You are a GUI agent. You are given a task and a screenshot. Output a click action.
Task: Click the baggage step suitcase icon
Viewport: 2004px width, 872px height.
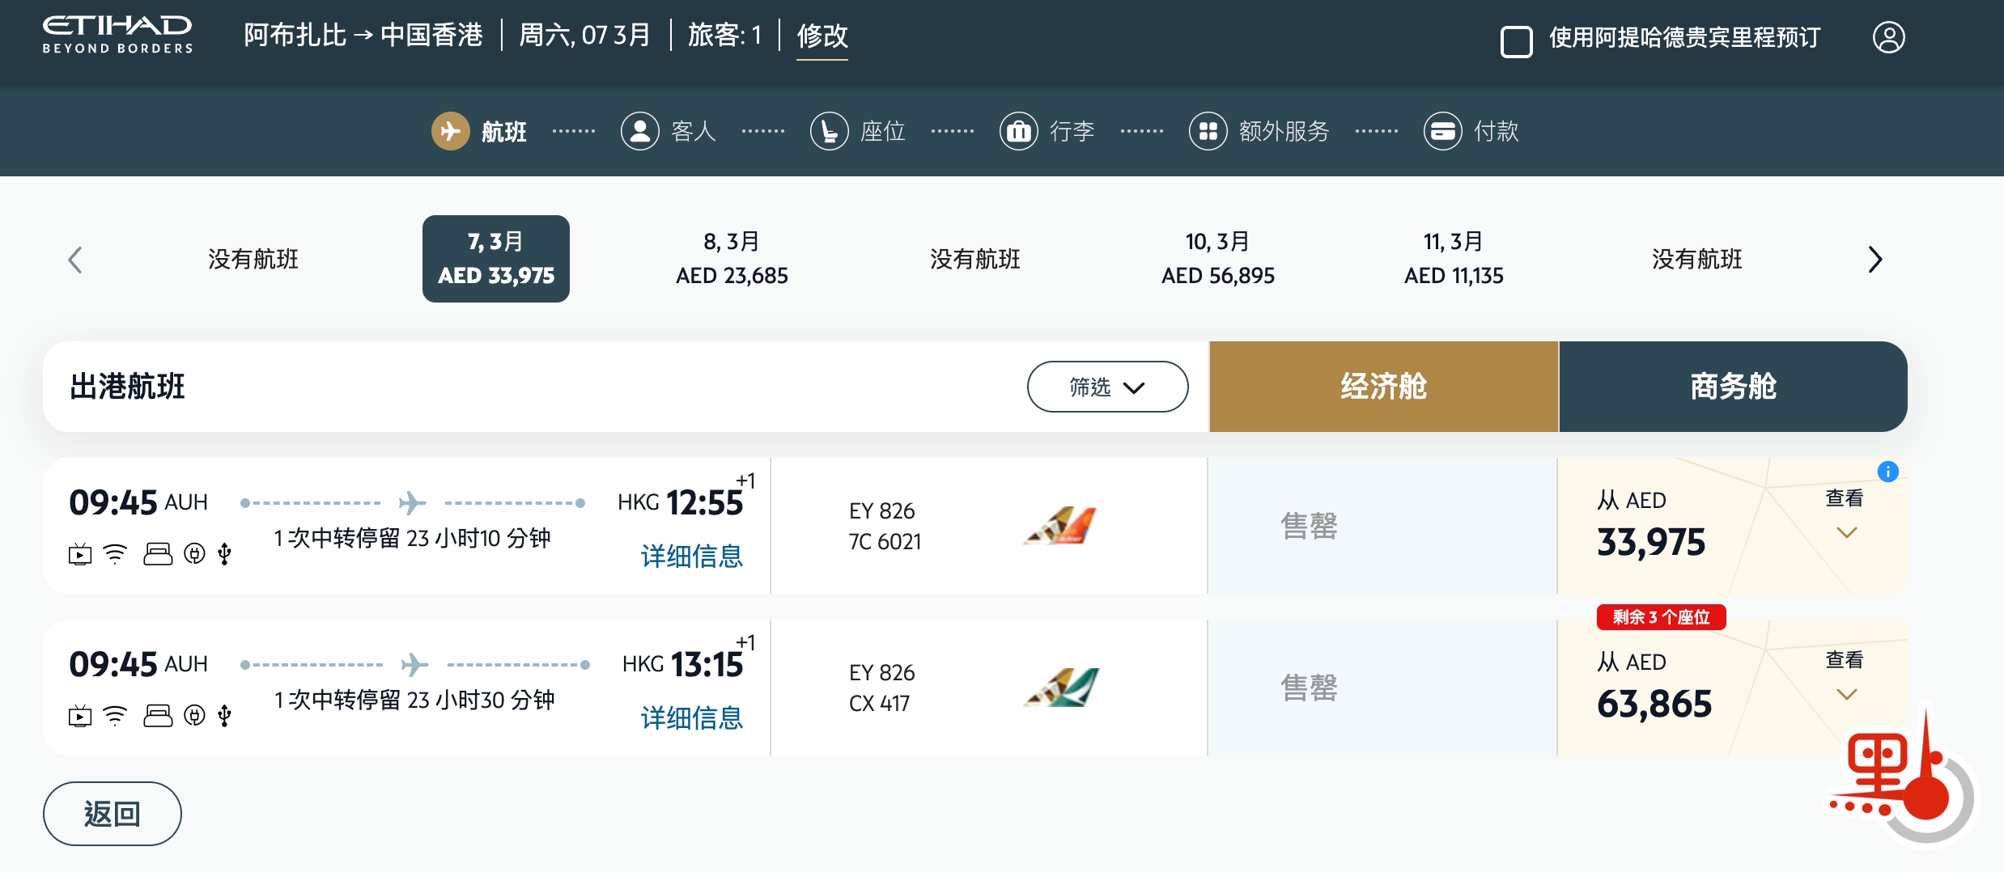coord(1018,131)
